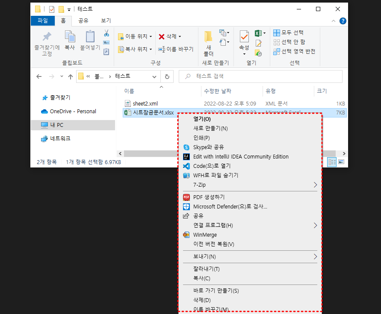Click the red X 삭제 delete icon
This screenshot has width=381, height=314.
pos(162,37)
